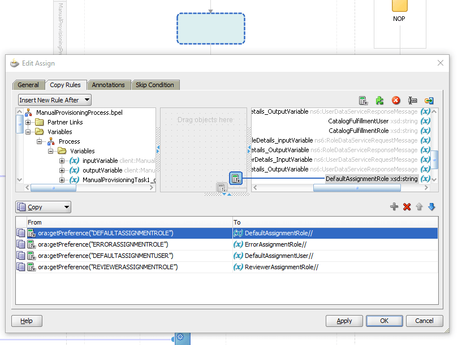Switch to the General tab
This screenshot has width=462, height=345.
[28, 85]
